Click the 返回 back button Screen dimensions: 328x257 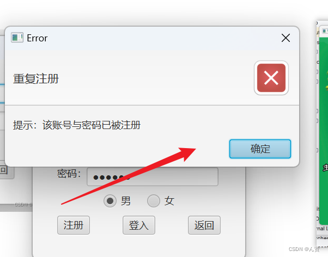[204, 225]
